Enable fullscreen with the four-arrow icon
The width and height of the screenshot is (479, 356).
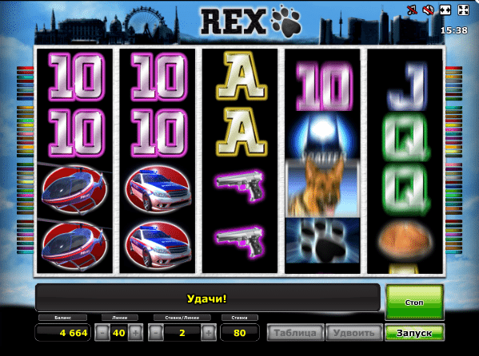[x=463, y=10]
